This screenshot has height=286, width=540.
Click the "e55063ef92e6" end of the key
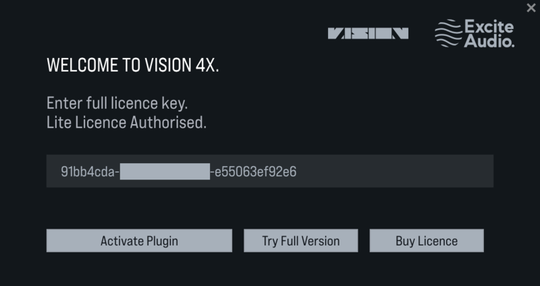coord(255,172)
